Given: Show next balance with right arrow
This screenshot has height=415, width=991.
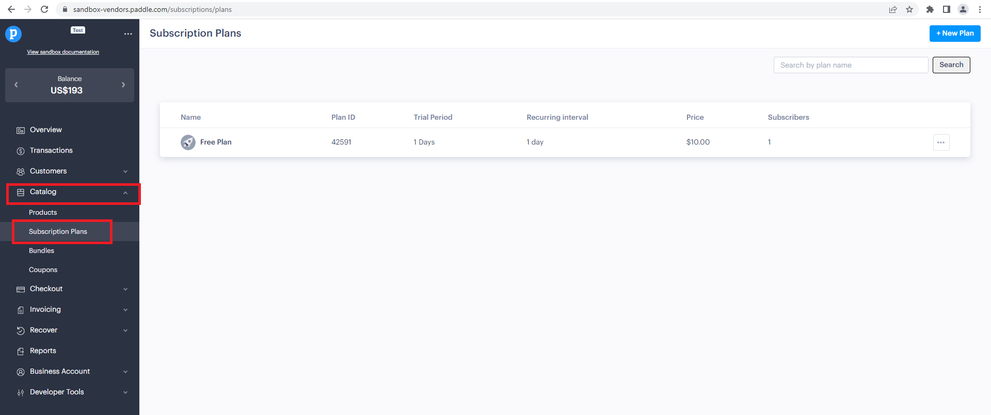Looking at the screenshot, I should [x=123, y=85].
